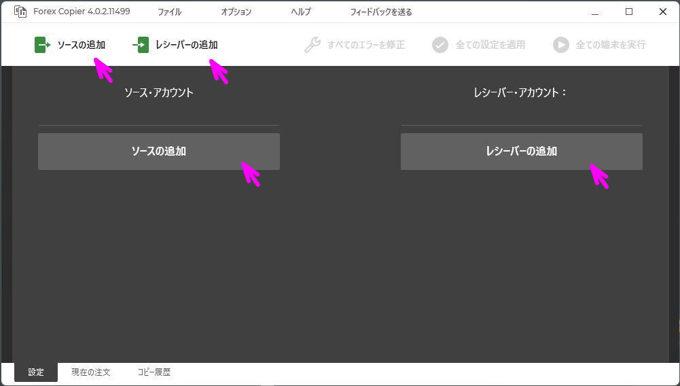Open the ファイル menu
The width and height of the screenshot is (680, 386).
tap(170, 12)
